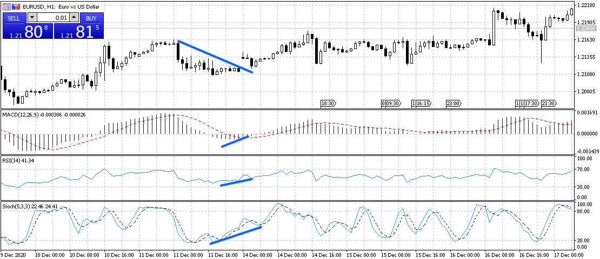Click the SELL button
Screen dimensions: 600x259
click(x=14, y=18)
